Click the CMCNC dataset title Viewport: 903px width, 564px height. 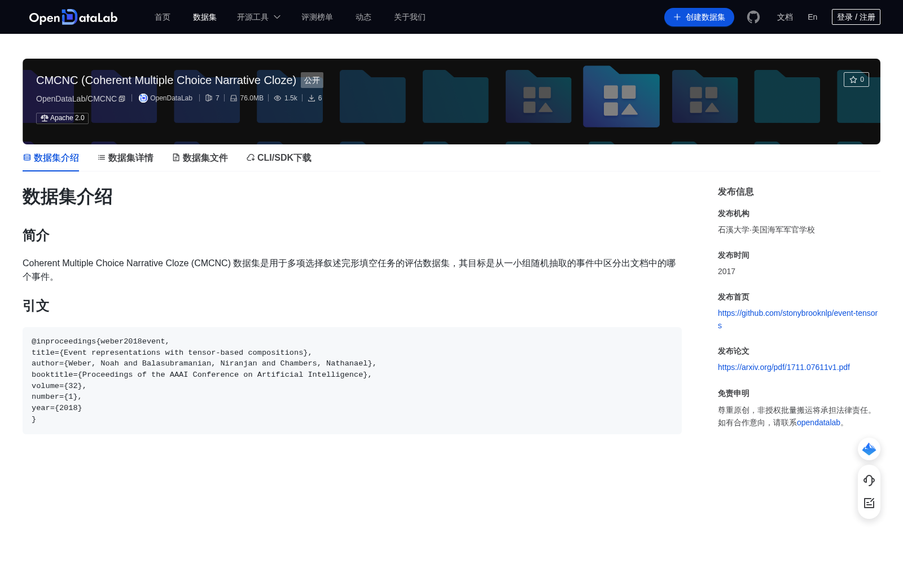tap(166, 80)
